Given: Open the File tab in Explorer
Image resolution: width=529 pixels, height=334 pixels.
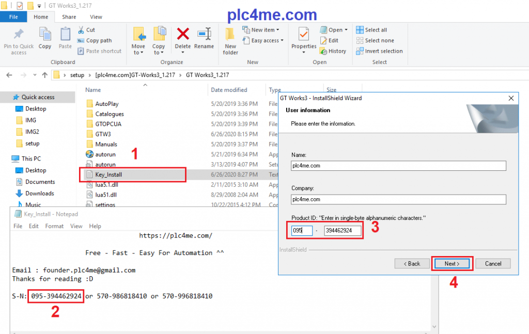Looking at the screenshot, I should point(13,17).
